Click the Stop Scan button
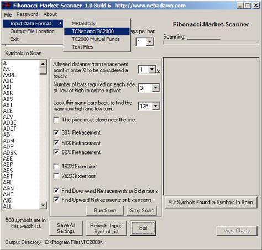The image size is (262, 250). tap(142, 210)
